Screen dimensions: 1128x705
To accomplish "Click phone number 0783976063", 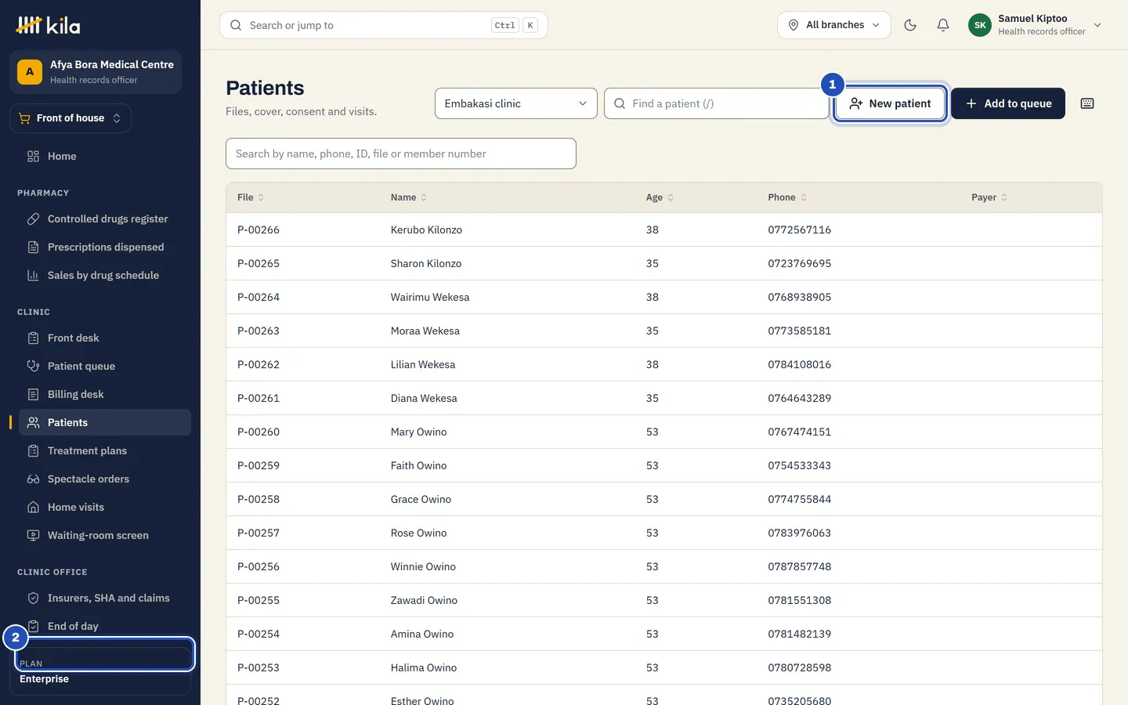I will click(x=799, y=533).
